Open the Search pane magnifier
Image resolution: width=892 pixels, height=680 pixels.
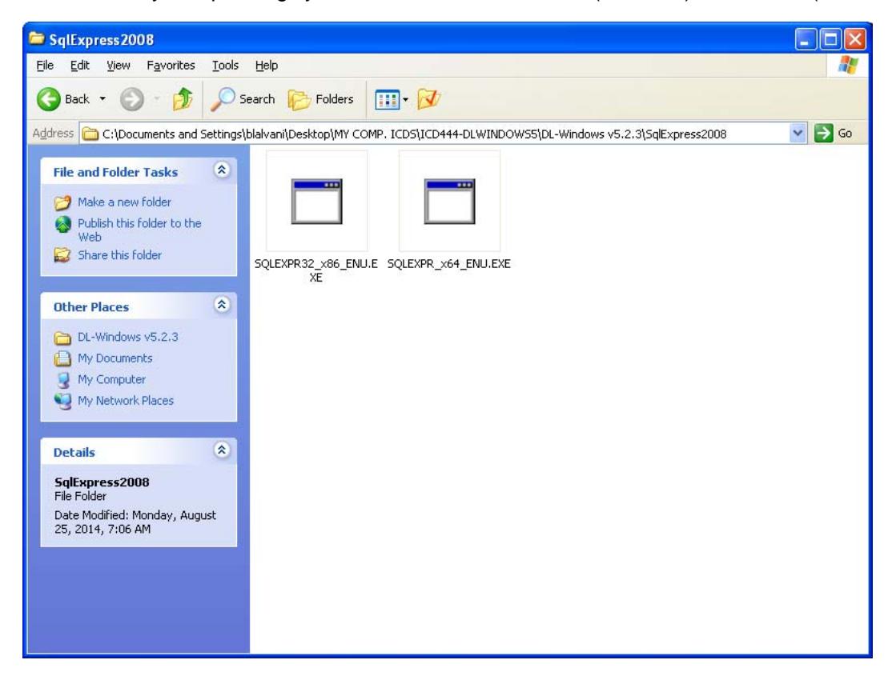tap(223, 99)
